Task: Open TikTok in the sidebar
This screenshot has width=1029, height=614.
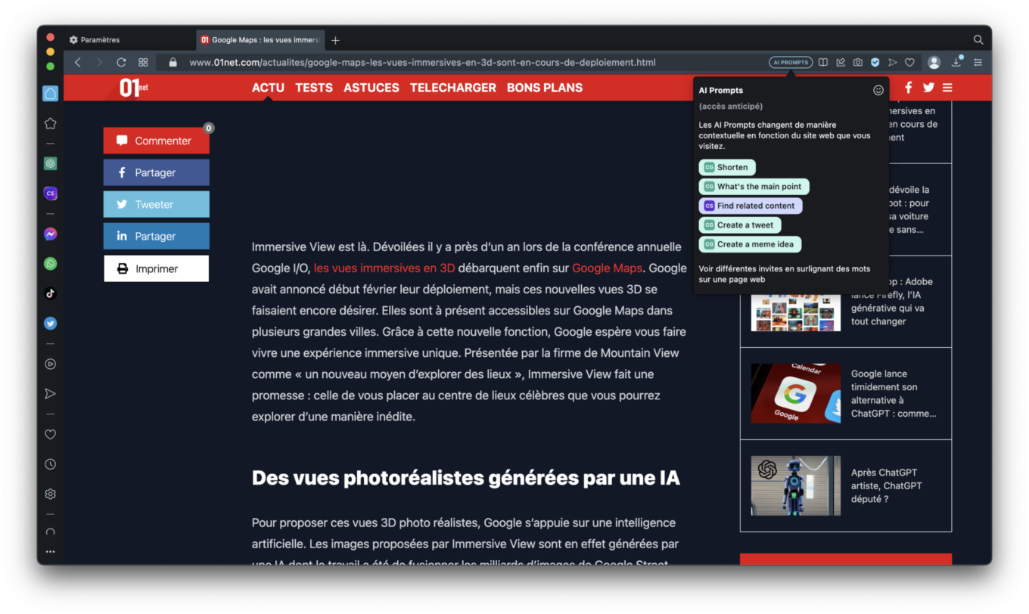Action: 51,293
